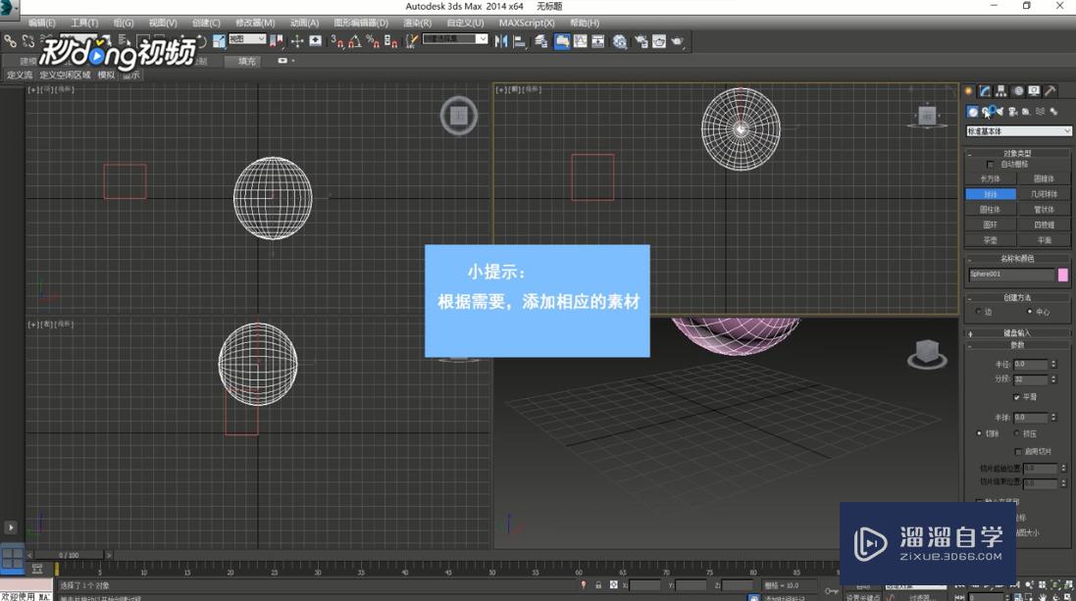The width and height of the screenshot is (1076, 601).
Task: Click the pink object color swatch
Action: click(x=1062, y=275)
